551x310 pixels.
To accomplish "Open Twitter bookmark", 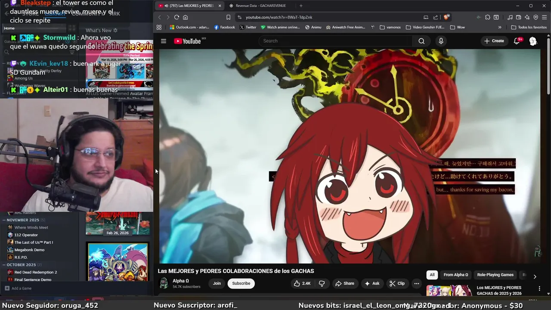I will coord(248,27).
